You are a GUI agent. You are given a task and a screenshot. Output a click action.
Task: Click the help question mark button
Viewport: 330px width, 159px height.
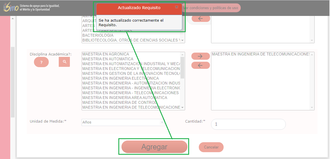click(x=41, y=62)
